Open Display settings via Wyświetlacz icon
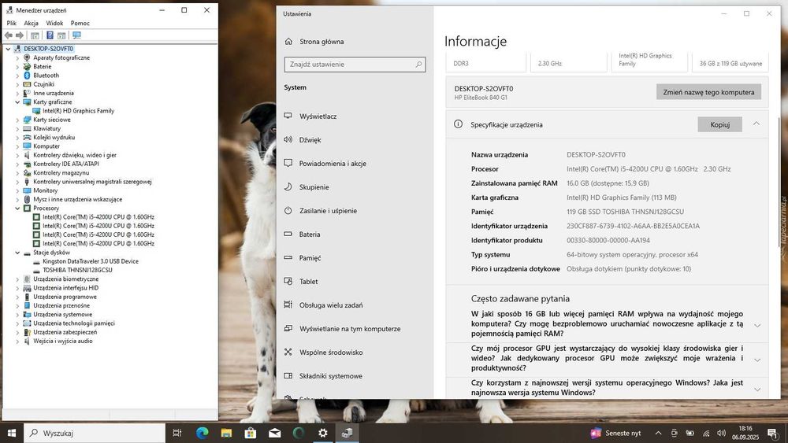Viewport: 788px width, 443px height. [288, 116]
